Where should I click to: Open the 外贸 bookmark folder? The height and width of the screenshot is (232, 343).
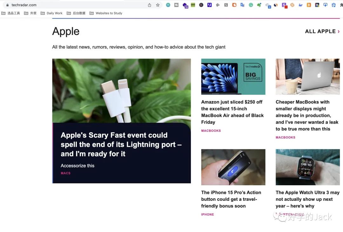30,13
